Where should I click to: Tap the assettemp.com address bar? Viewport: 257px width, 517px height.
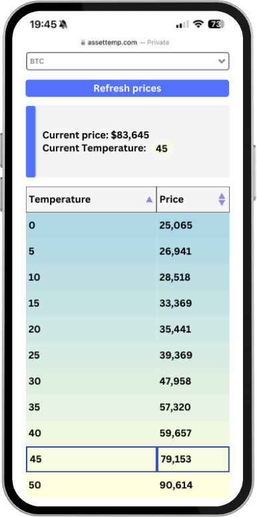click(125, 43)
